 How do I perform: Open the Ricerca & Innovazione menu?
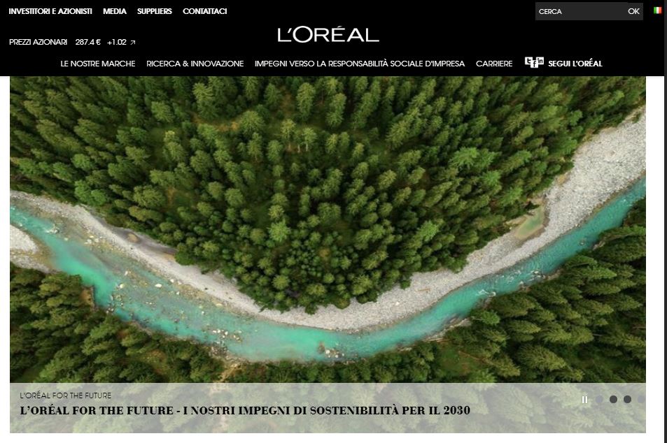tap(195, 64)
